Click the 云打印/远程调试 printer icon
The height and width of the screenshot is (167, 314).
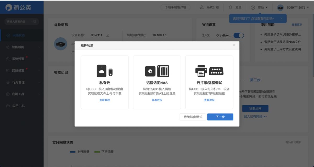pyautogui.click(x=209, y=71)
